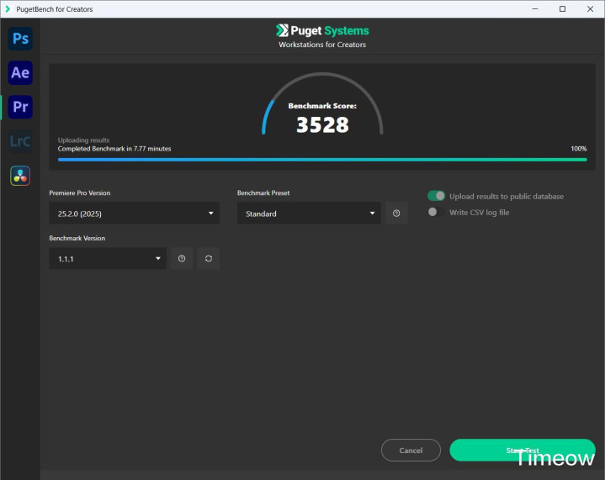Viewport: 605px width, 480px height.
Task: Click the 'Workstations for Creators' tagline
Action: (x=322, y=45)
